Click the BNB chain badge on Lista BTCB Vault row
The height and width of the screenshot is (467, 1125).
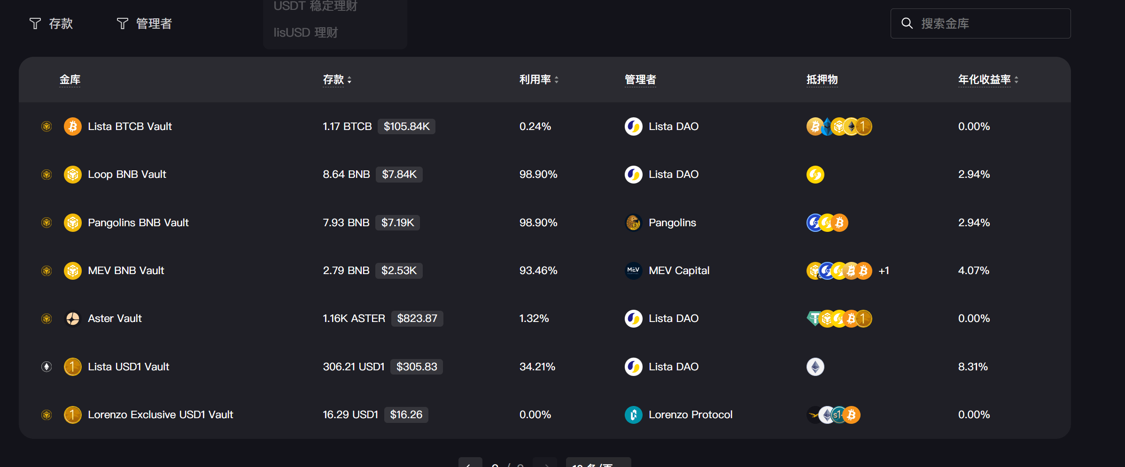47,126
